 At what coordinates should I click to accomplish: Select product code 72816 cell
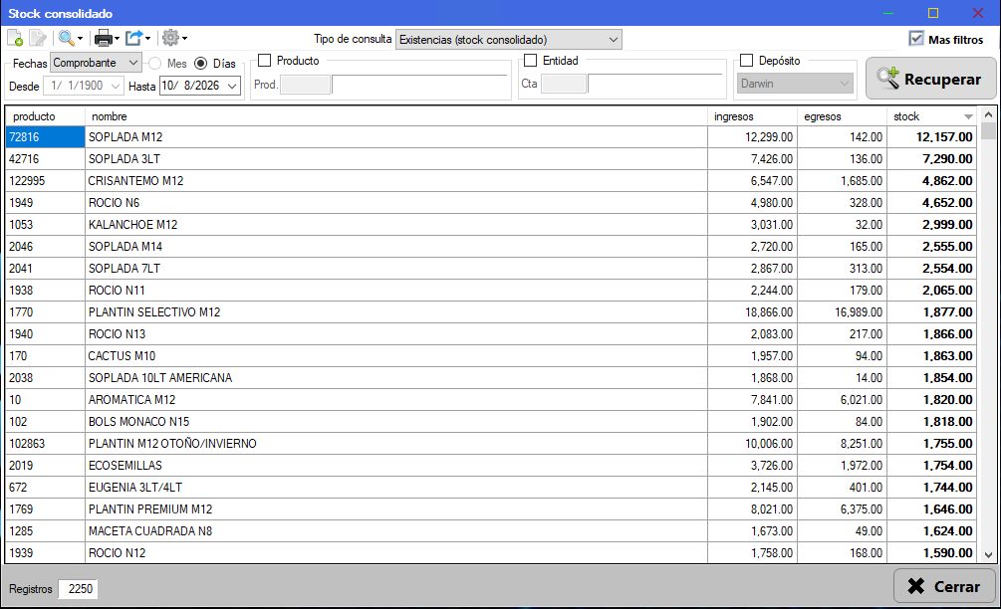click(45, 137)
